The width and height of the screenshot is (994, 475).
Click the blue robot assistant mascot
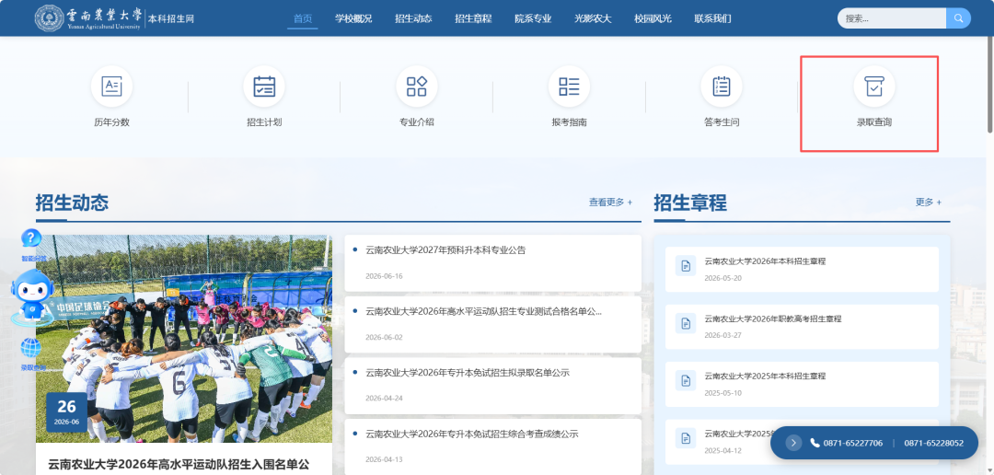coord(32,297)
